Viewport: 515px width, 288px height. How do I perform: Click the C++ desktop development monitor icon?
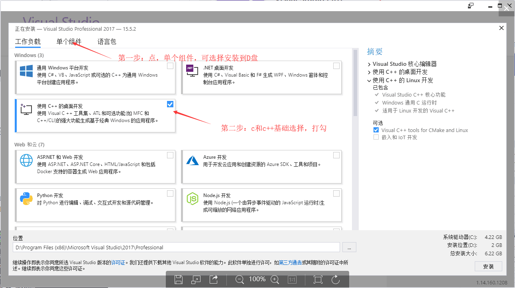pos(26,109)
